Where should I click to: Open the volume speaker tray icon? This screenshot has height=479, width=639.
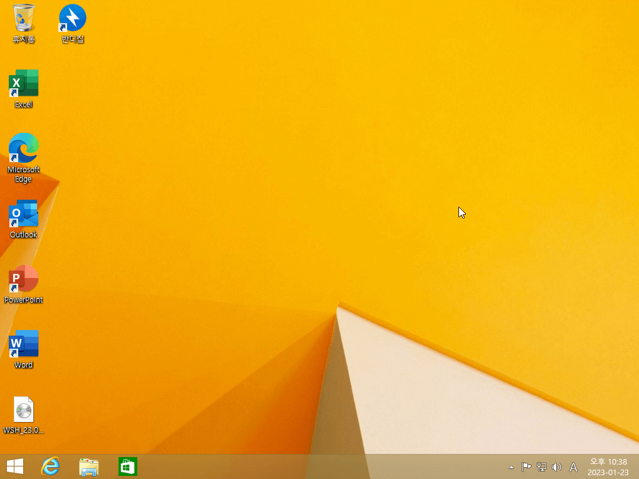click(557, 467)
